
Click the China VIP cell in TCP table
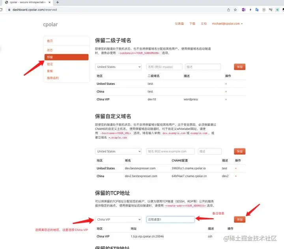tap(103, 236)
